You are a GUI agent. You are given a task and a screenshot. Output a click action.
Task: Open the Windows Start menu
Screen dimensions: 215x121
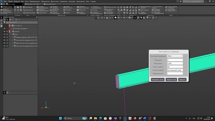click(x=60, y=118)
